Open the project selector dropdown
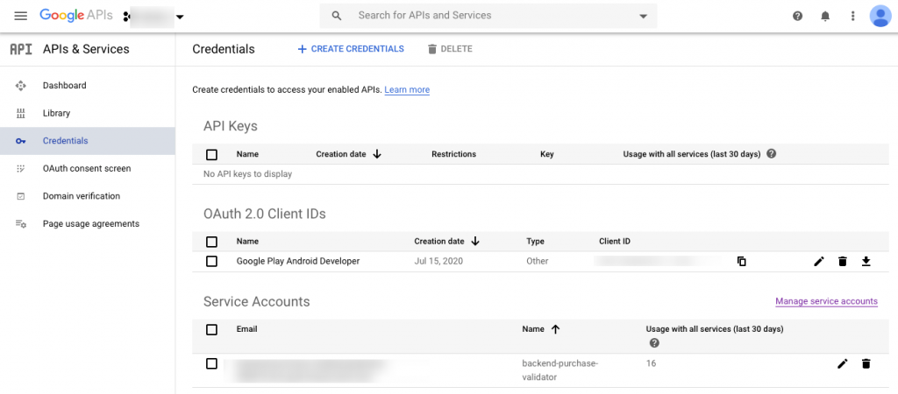 tap(180, 17)
